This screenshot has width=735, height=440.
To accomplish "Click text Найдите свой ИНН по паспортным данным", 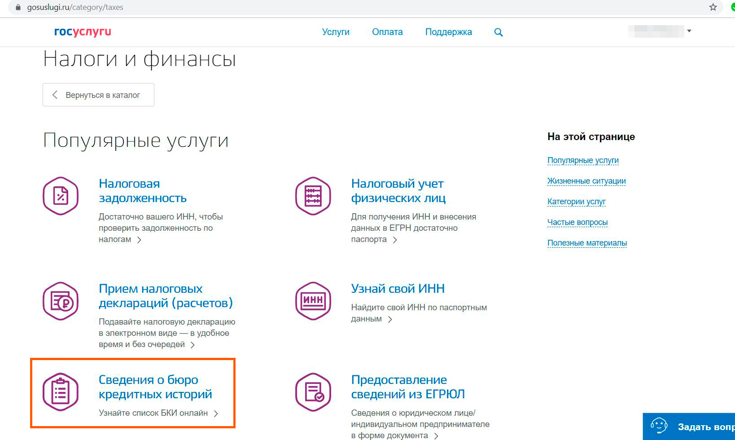I will [419, 313].
